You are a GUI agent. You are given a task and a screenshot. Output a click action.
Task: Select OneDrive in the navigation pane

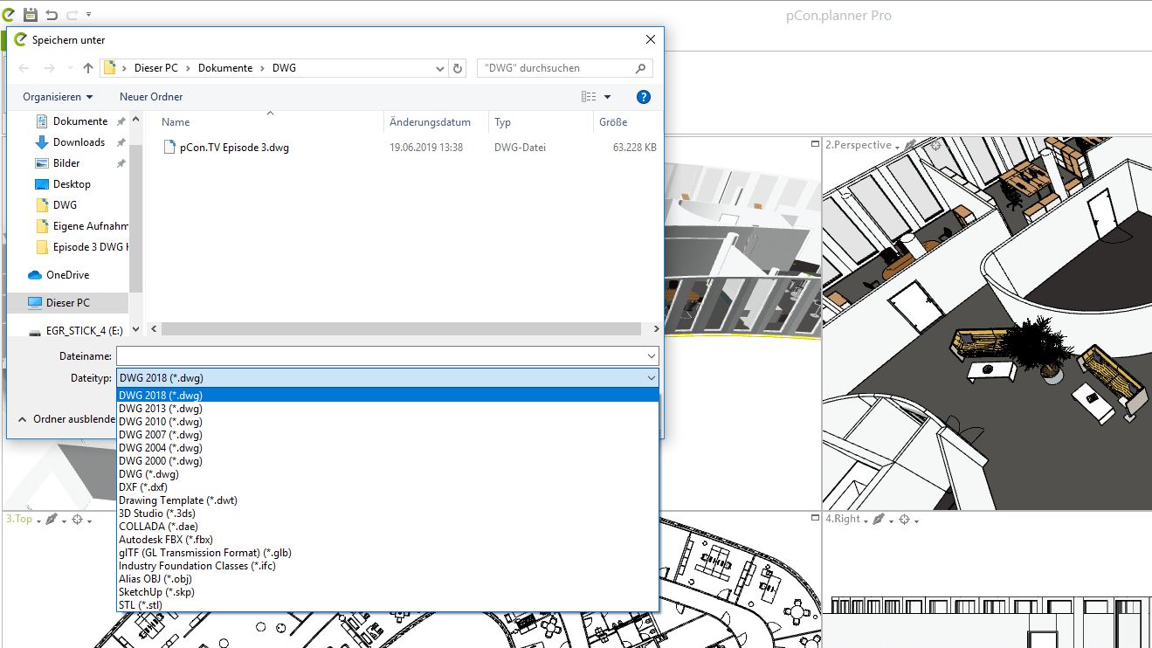[67, 275]
